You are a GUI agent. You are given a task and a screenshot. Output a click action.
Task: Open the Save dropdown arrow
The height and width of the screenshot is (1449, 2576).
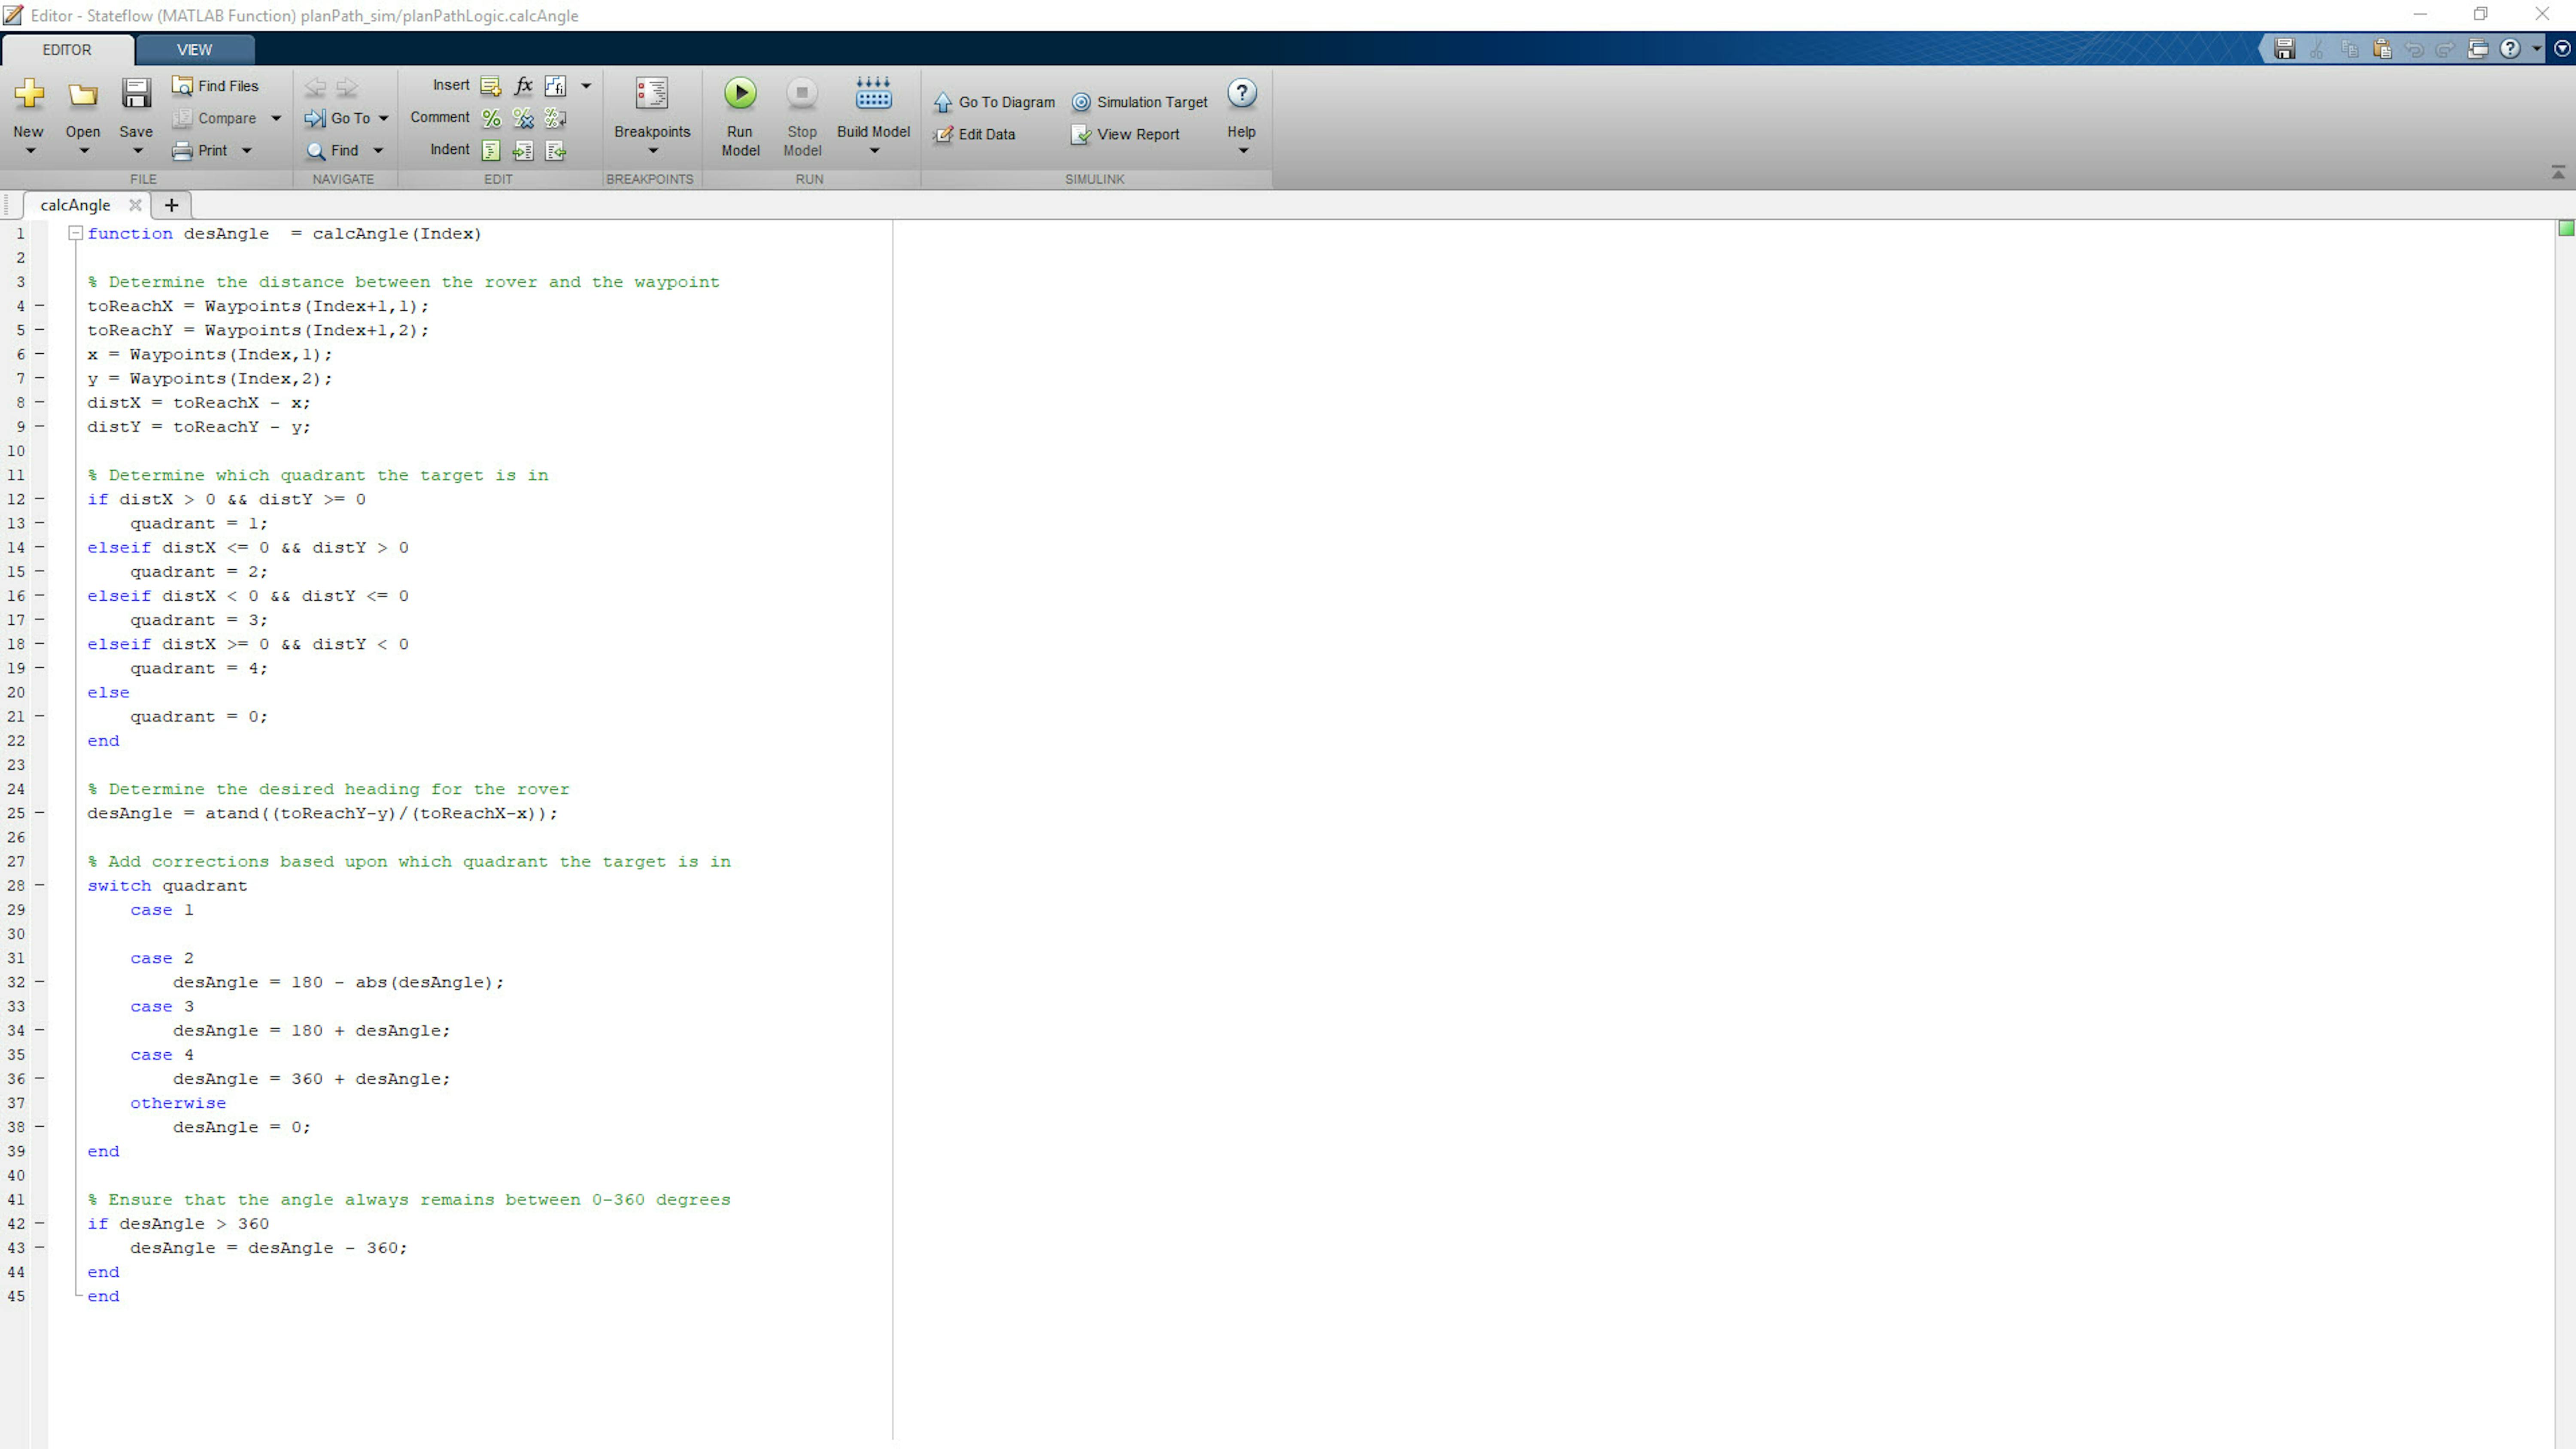[137, 151]
